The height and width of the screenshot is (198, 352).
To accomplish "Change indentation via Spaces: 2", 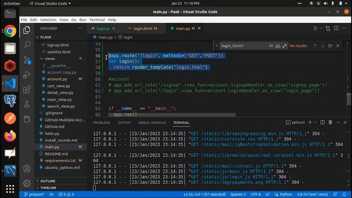I will [238, 194].
